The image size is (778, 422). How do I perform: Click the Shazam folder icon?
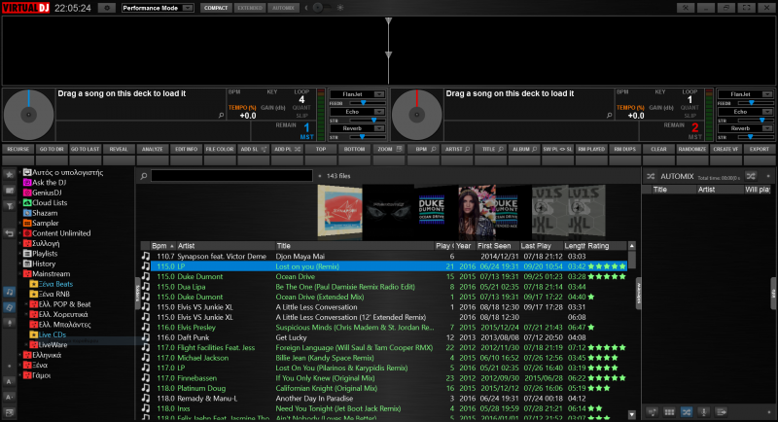click(27, 213)
